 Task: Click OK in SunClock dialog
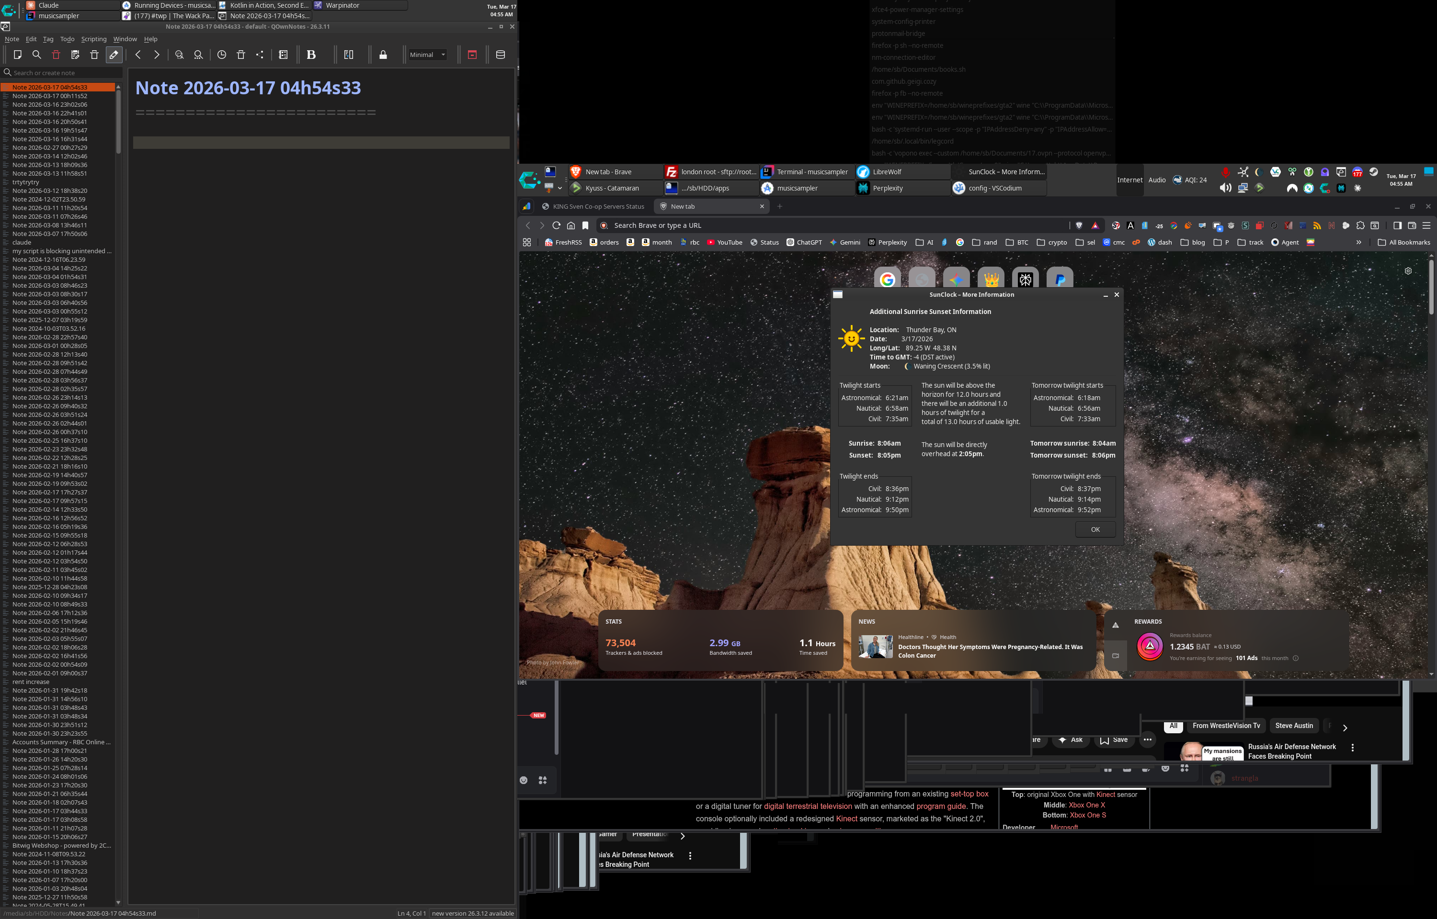click(1095, 529)
